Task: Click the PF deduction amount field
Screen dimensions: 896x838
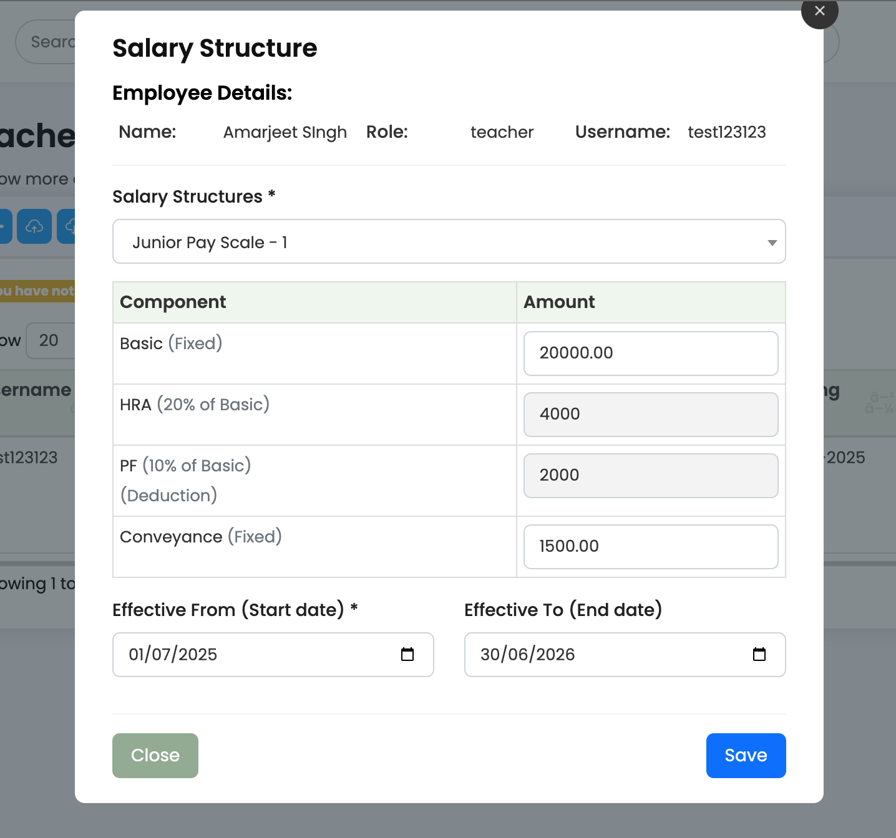Action: [650, 475]
